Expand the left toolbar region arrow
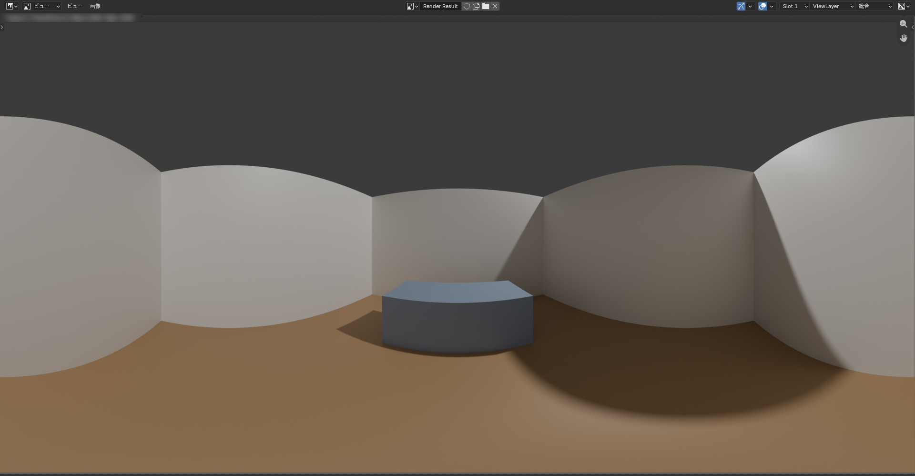The height and width of the screenshot is (476, 915). [2, 27]
